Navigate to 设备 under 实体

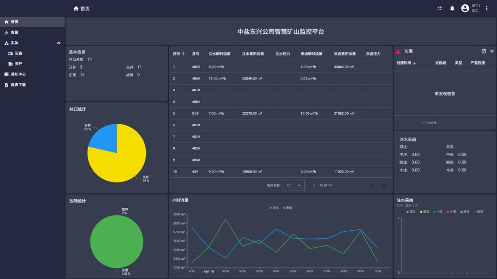[x=18, y=53]
